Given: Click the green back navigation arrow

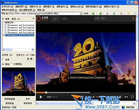Looking at the screenshot, I should (x=93, y=13).
